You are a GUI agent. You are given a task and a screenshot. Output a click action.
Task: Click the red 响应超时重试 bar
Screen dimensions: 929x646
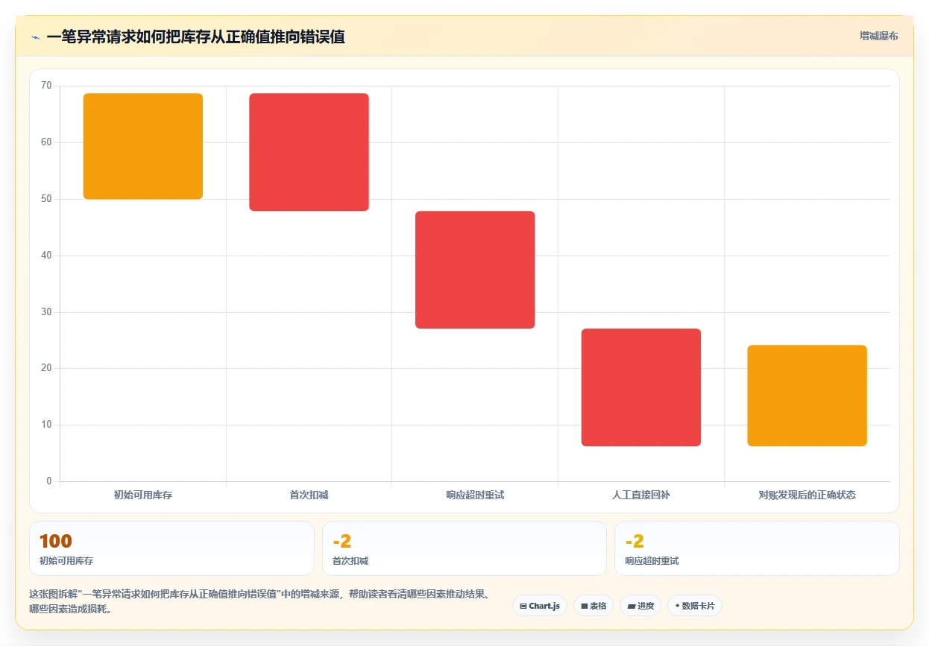pyautogui.click(x=475, y=270)
